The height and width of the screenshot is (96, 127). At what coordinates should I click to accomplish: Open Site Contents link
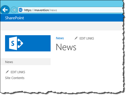coord(15,78)
